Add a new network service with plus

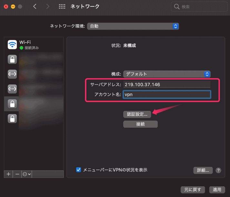point(8,174)
